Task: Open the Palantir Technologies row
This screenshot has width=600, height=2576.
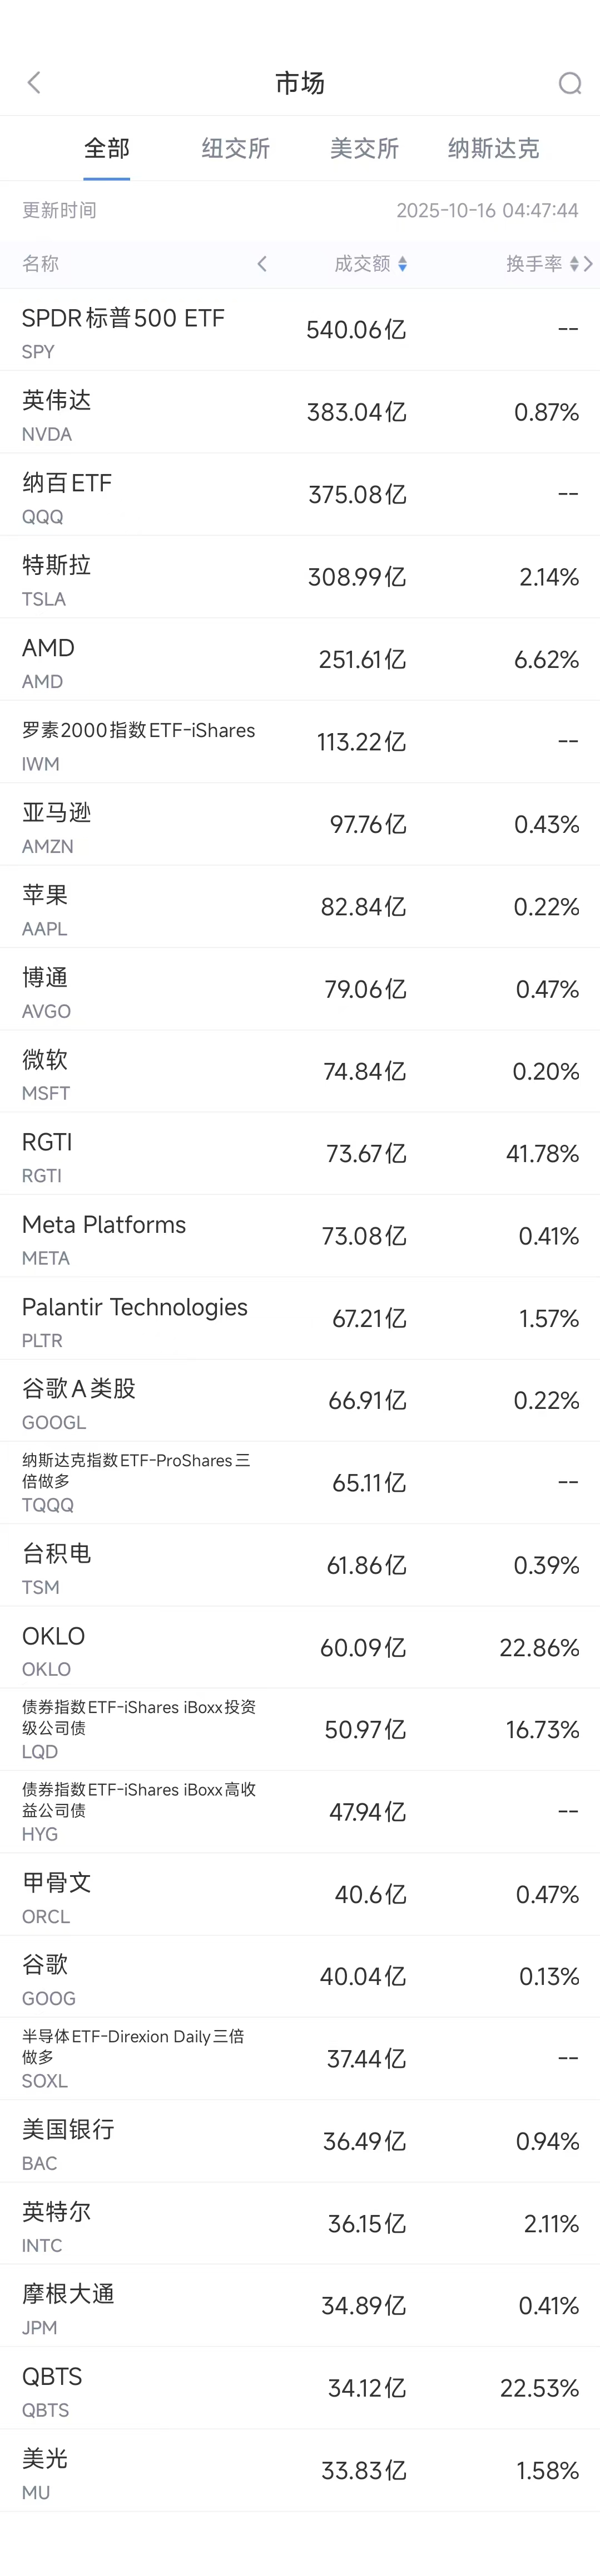Action: [x=300, y=1318]
